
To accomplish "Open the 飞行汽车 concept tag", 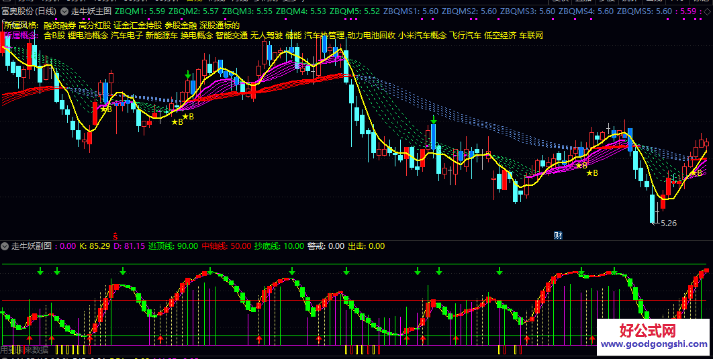I will (465, 36).
